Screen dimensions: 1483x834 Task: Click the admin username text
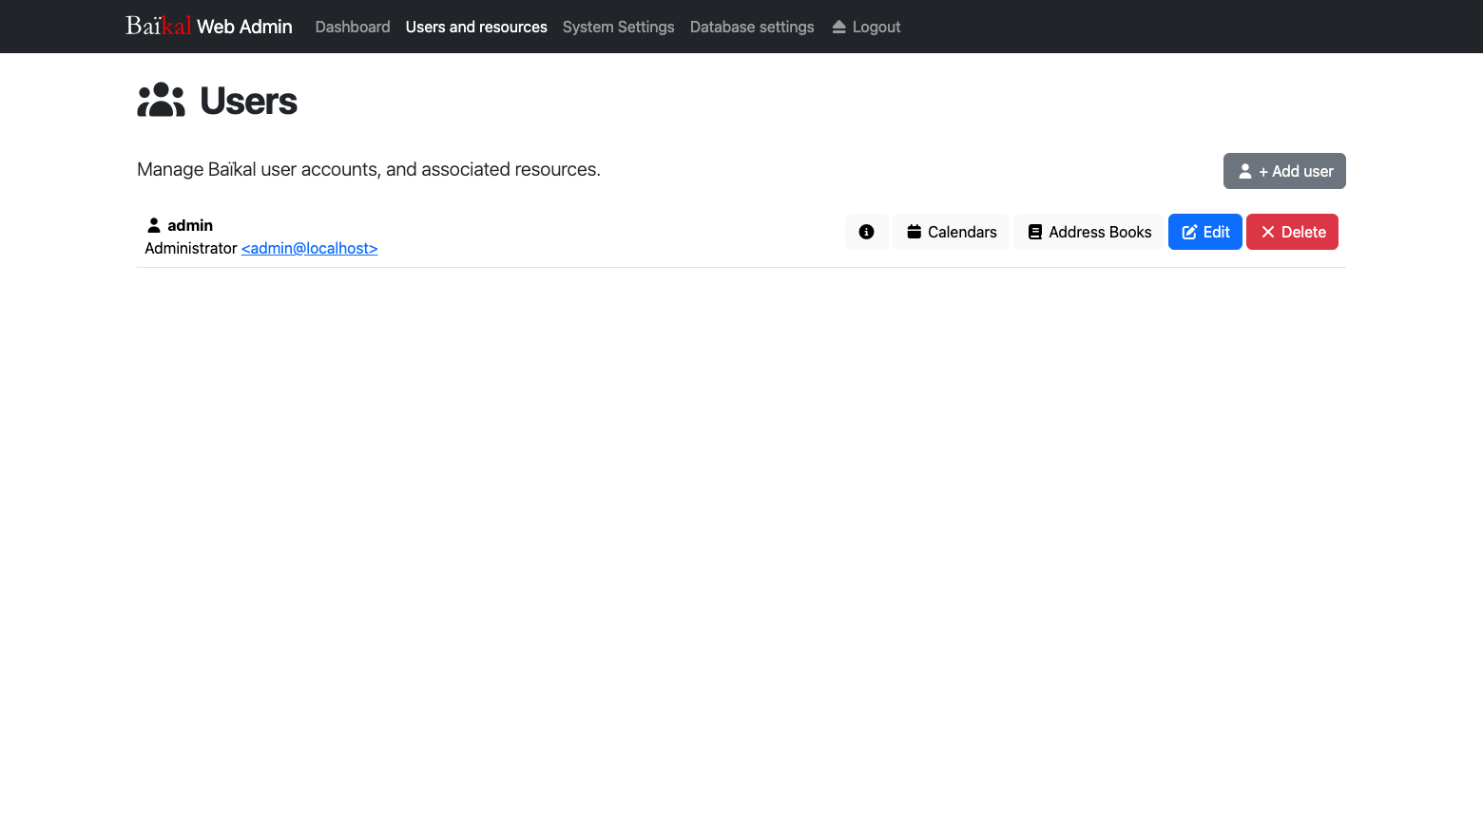pyautogui.click(x=190, y=225)
